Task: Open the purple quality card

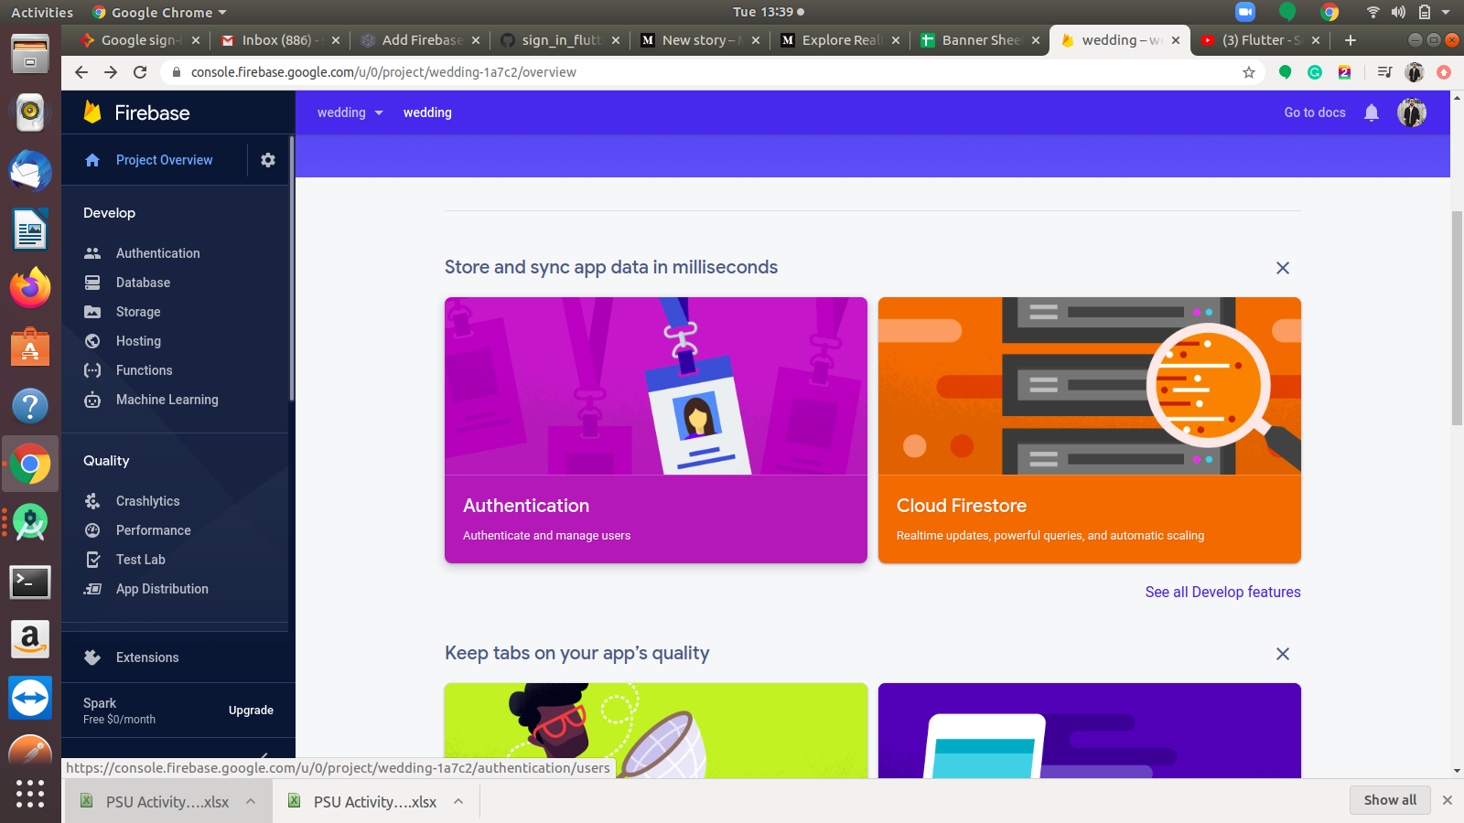Action: (1090, 731)
